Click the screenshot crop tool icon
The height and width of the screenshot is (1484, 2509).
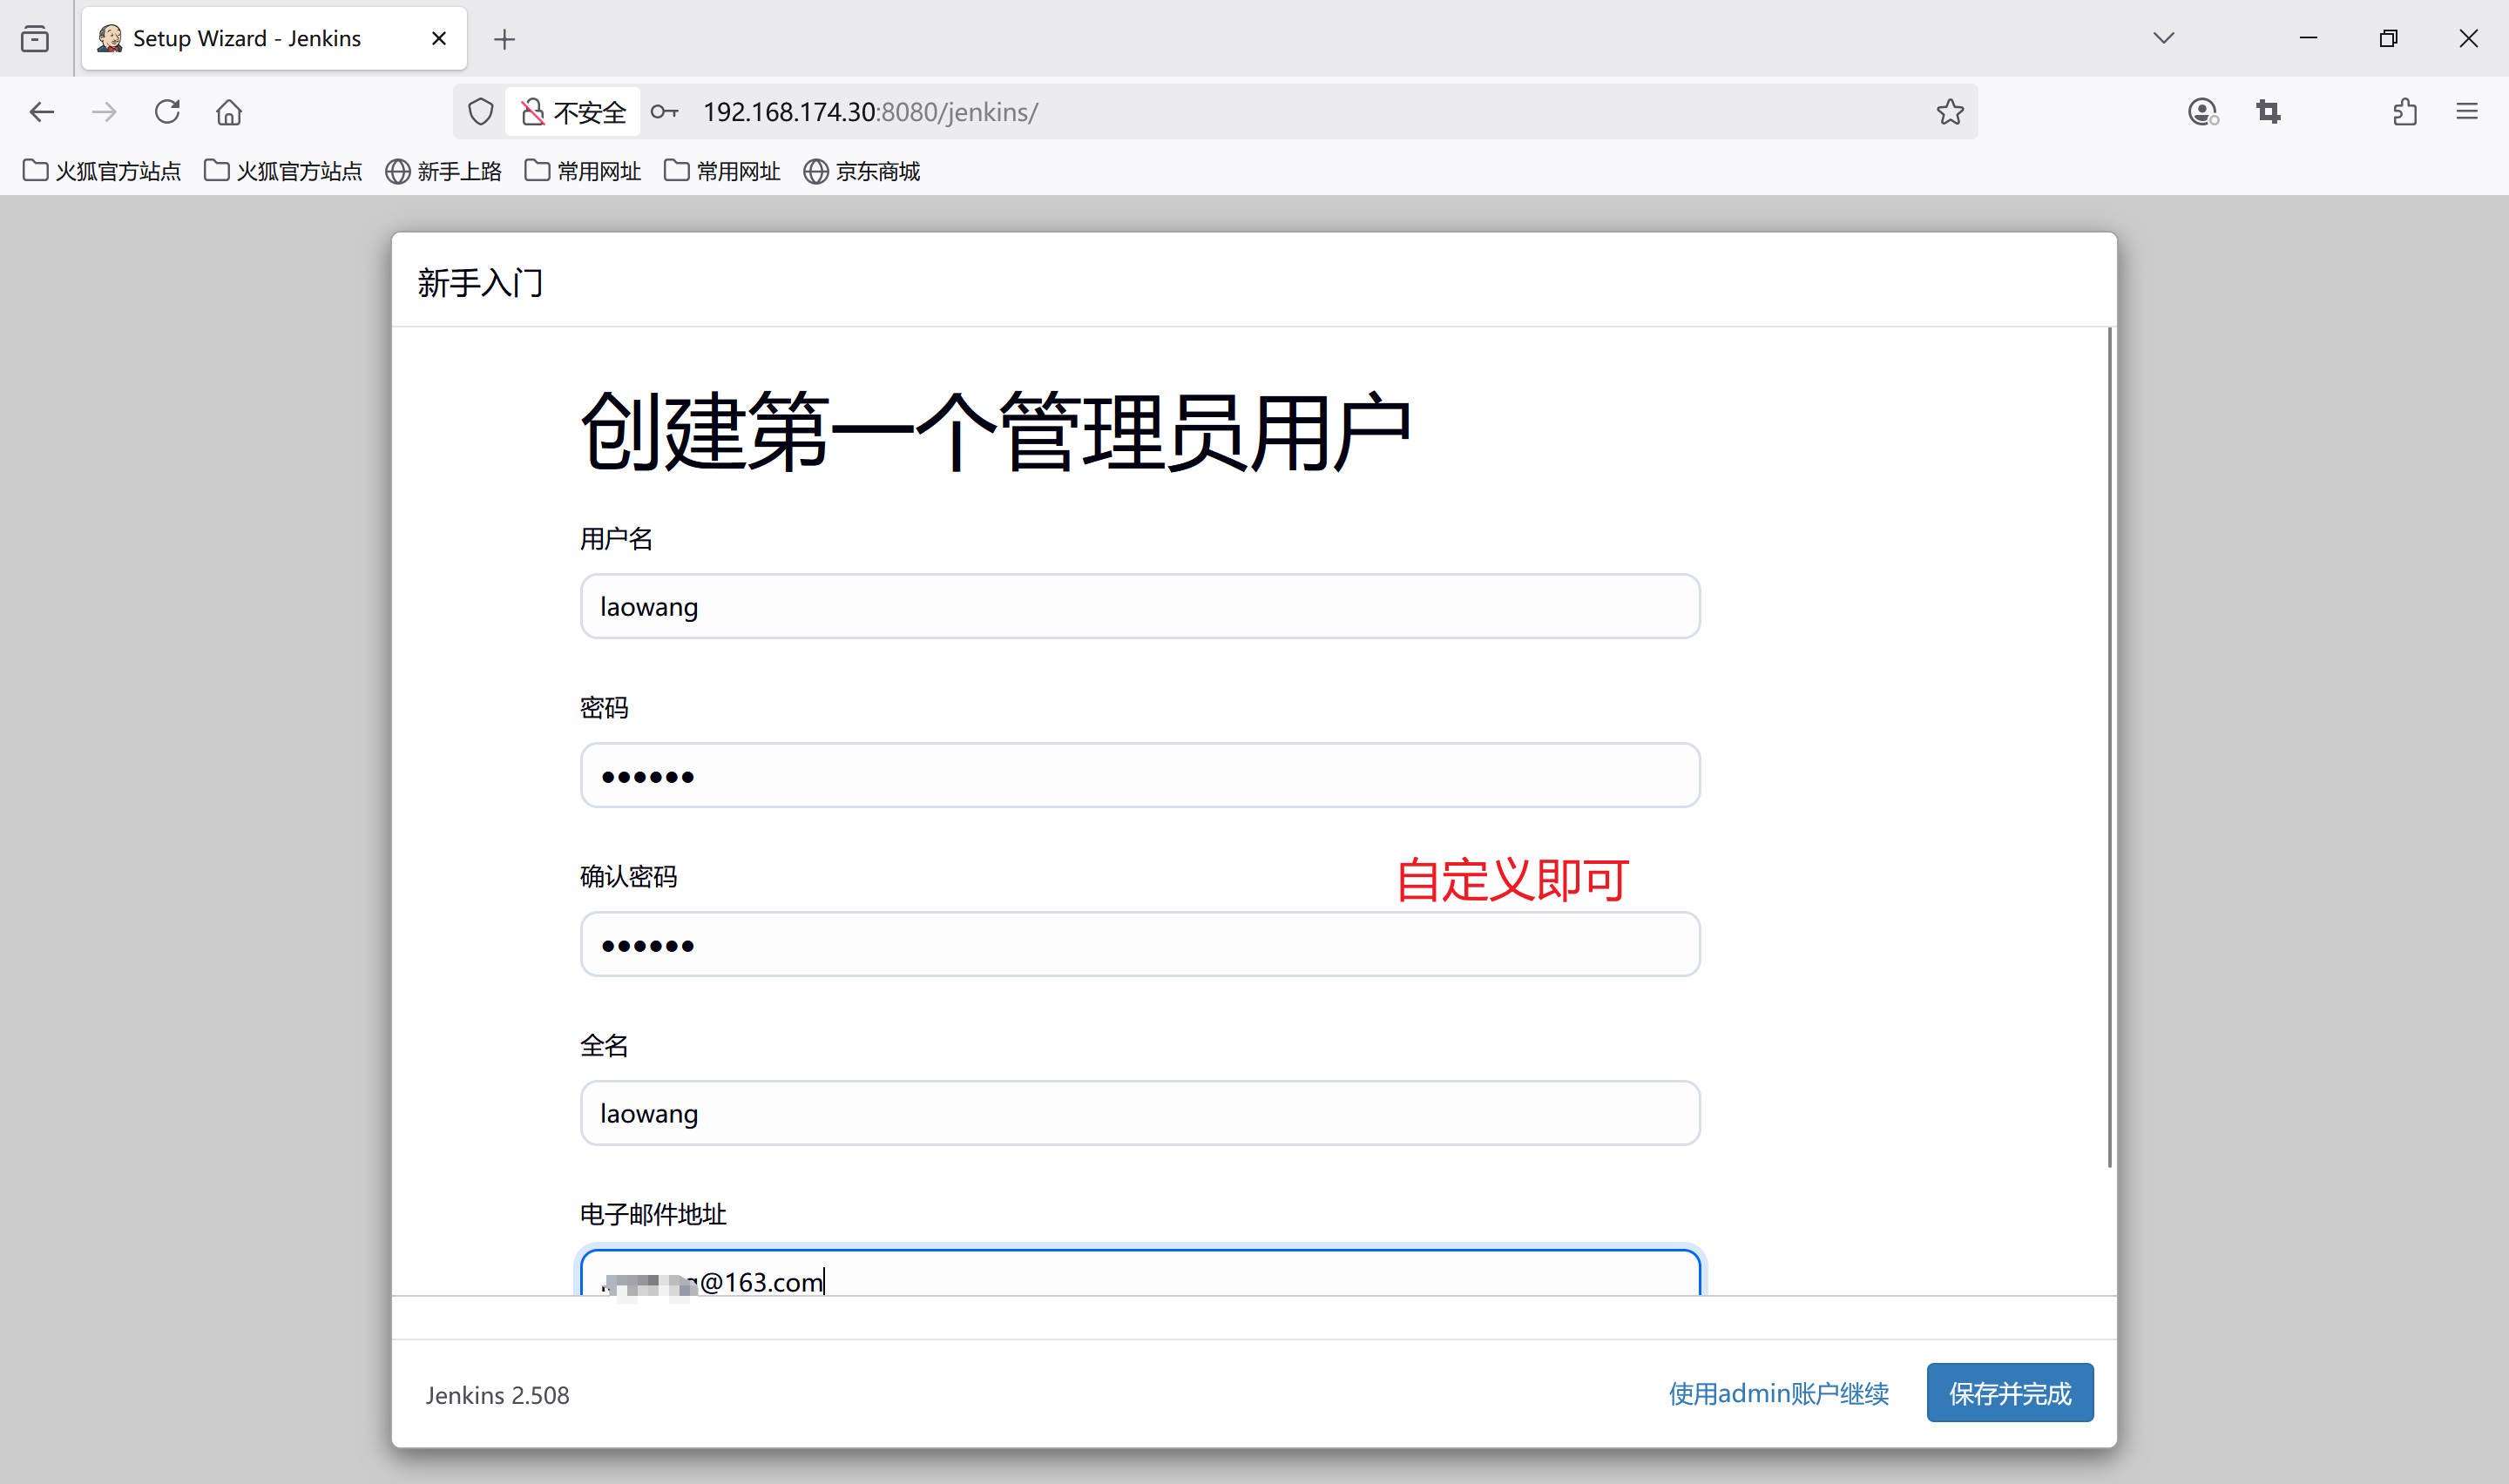(2268, 112)
